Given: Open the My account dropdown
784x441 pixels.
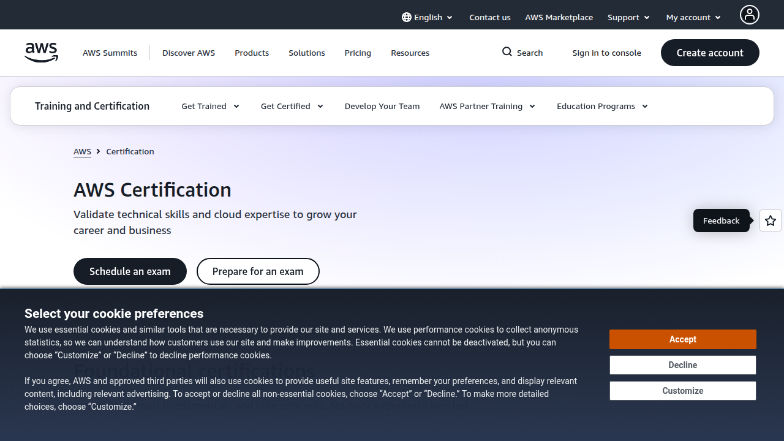Looking at the screenshot, I should pyautogui.click(x=693, y=17).
